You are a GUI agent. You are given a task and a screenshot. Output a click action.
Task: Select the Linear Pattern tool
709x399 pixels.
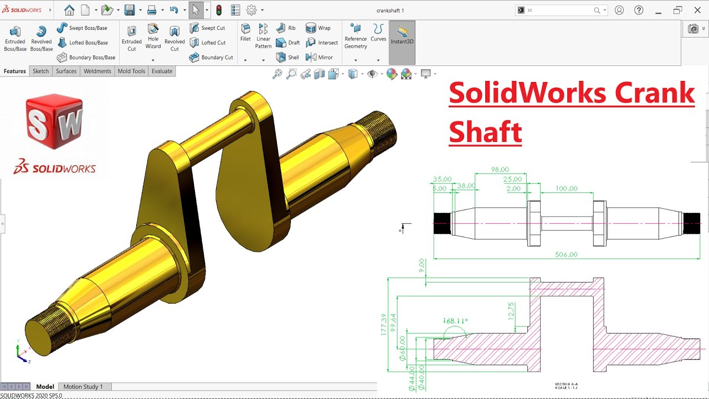coord(264,37)
